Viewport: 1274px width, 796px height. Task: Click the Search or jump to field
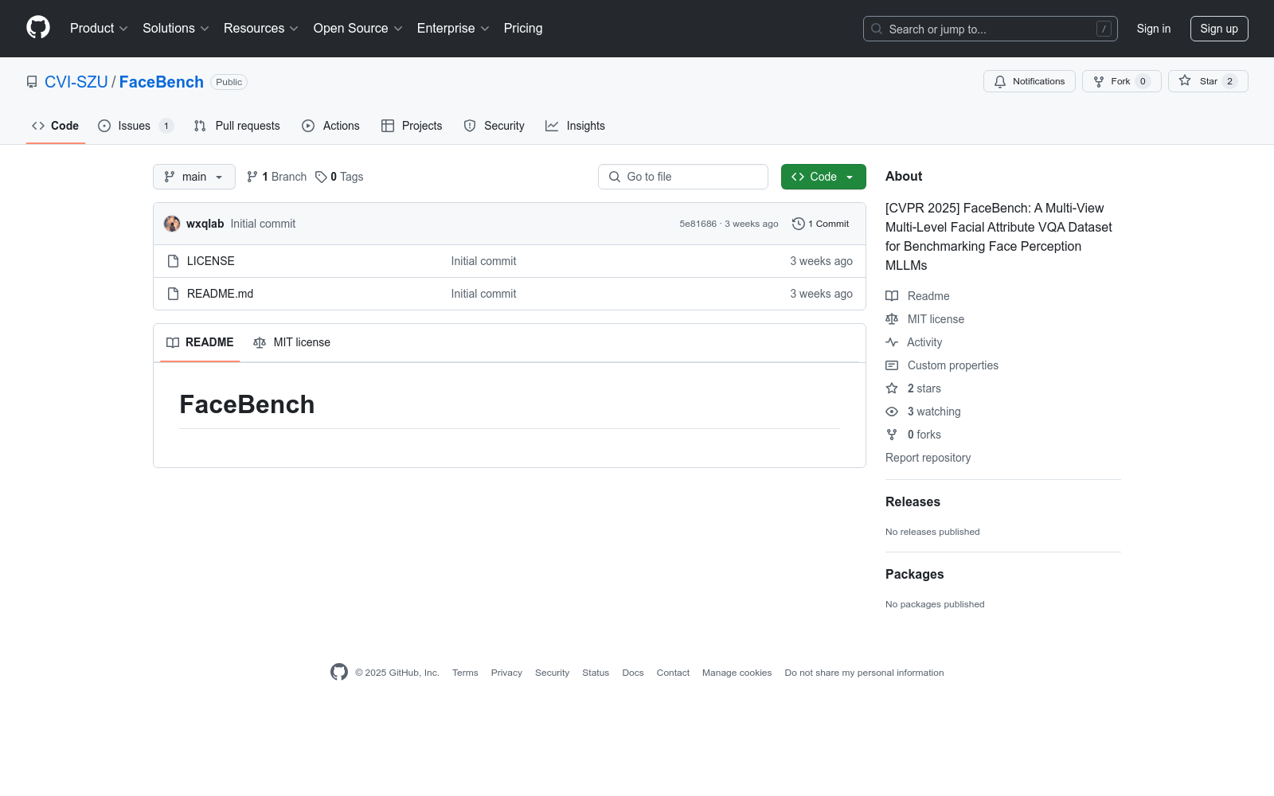click(x=991, y=29)
